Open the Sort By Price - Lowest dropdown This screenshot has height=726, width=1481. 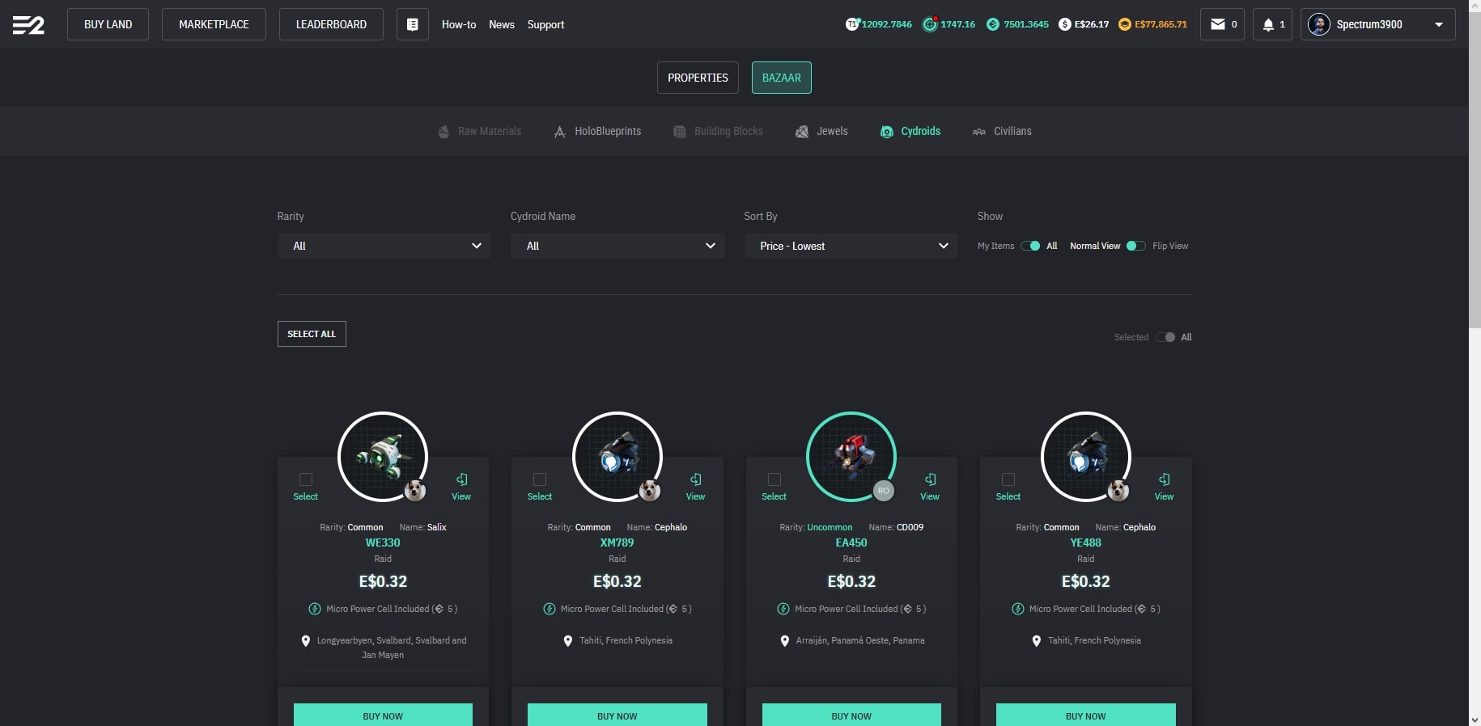851,246
